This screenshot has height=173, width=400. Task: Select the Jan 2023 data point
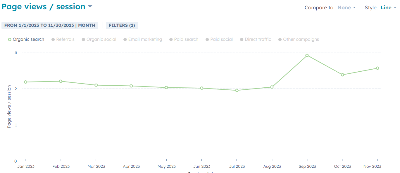(x=26, y=82)
